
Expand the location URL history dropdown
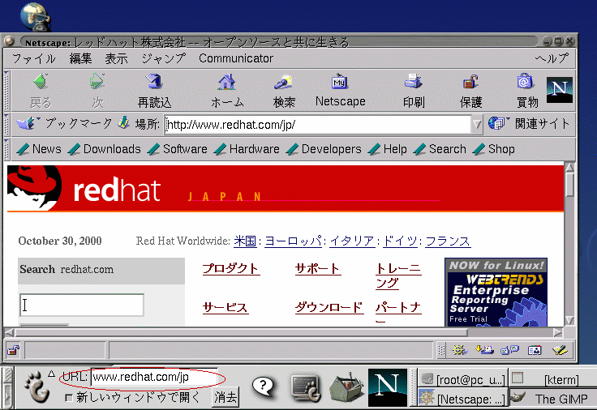coord(477,124)
